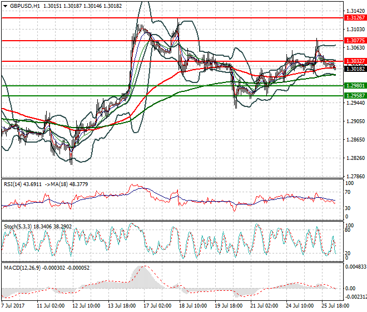Screen dimensions: 367x312
Task: Select the 1.29440 price scale value
Action: tap(355, 103)
